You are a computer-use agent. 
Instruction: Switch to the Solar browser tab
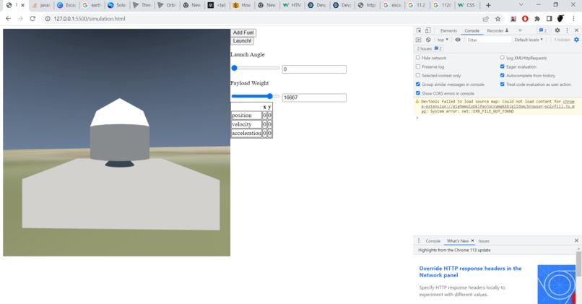[116, 5]
